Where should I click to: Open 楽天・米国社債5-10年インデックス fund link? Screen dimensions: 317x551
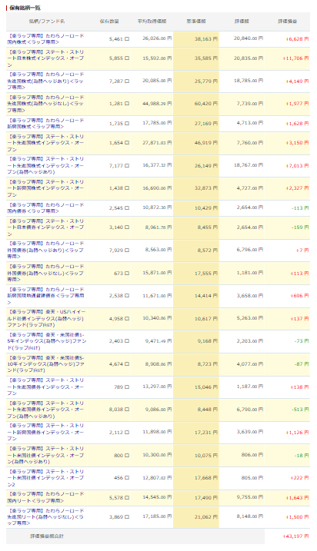(x=45, y=364)
